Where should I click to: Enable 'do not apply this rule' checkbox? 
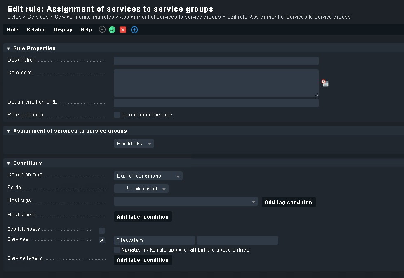click(117, 115)
